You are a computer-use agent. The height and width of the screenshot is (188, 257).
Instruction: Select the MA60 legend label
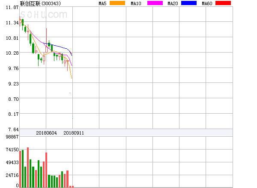pos(206,3)
